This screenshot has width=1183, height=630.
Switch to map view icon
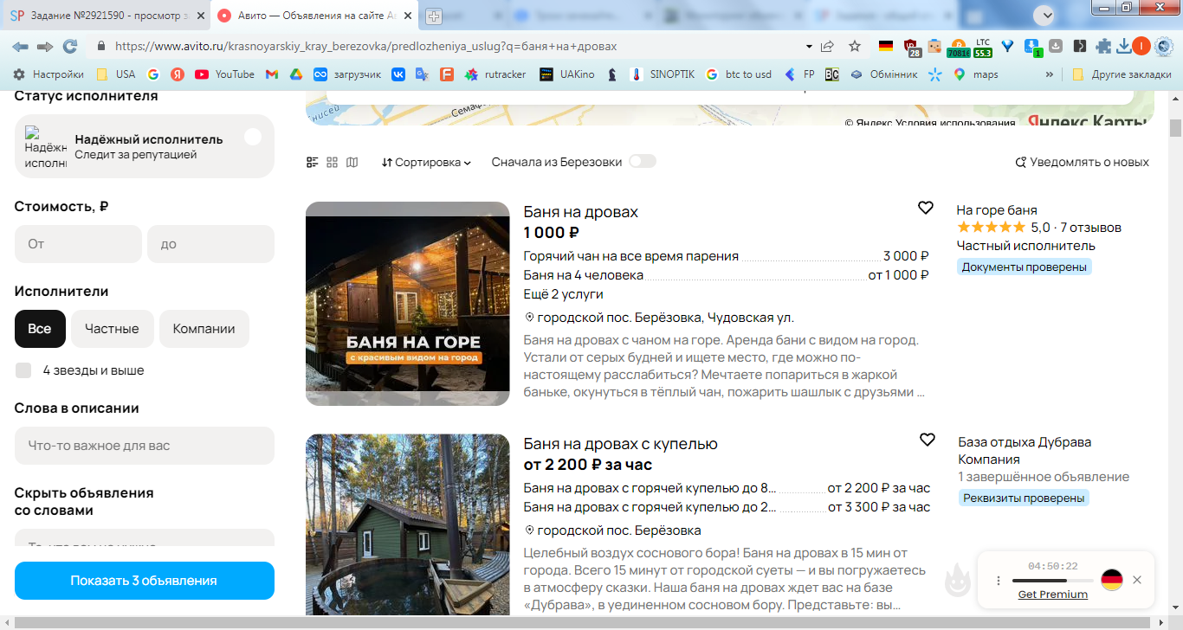[x=352, y=162]
